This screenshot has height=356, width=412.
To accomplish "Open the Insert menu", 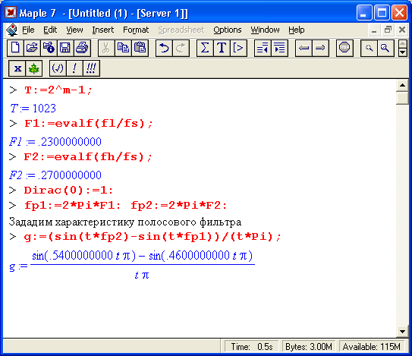I will pyautogui.click(x=102, y=30).
